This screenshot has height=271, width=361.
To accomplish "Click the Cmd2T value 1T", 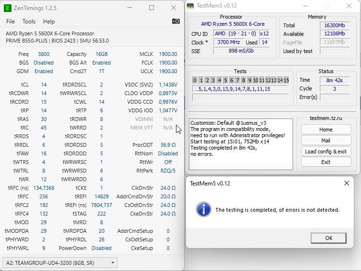I will tap(101, 71).
